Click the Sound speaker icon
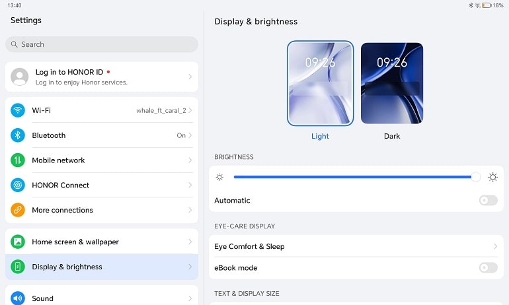 [x=18, y=298]
